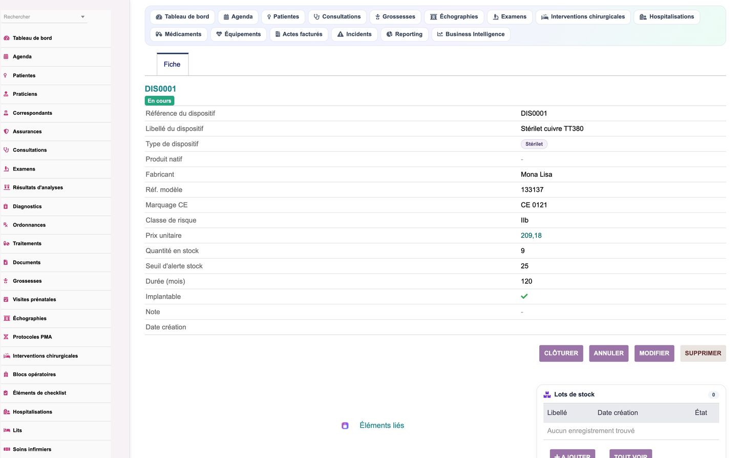740x458 pixels.
Task: Click the Protocoles PMA icon in sidebar
Action: 6,337
